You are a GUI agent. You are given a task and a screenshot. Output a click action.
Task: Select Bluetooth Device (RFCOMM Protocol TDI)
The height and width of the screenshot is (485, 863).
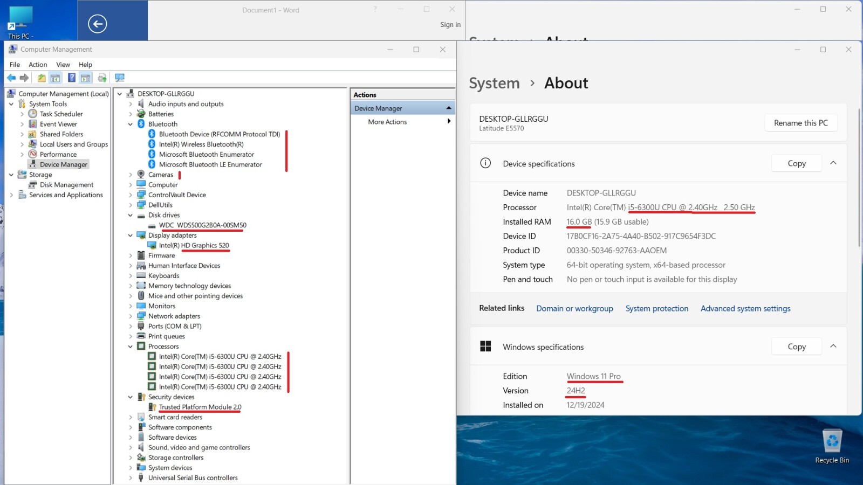point(220,134)
